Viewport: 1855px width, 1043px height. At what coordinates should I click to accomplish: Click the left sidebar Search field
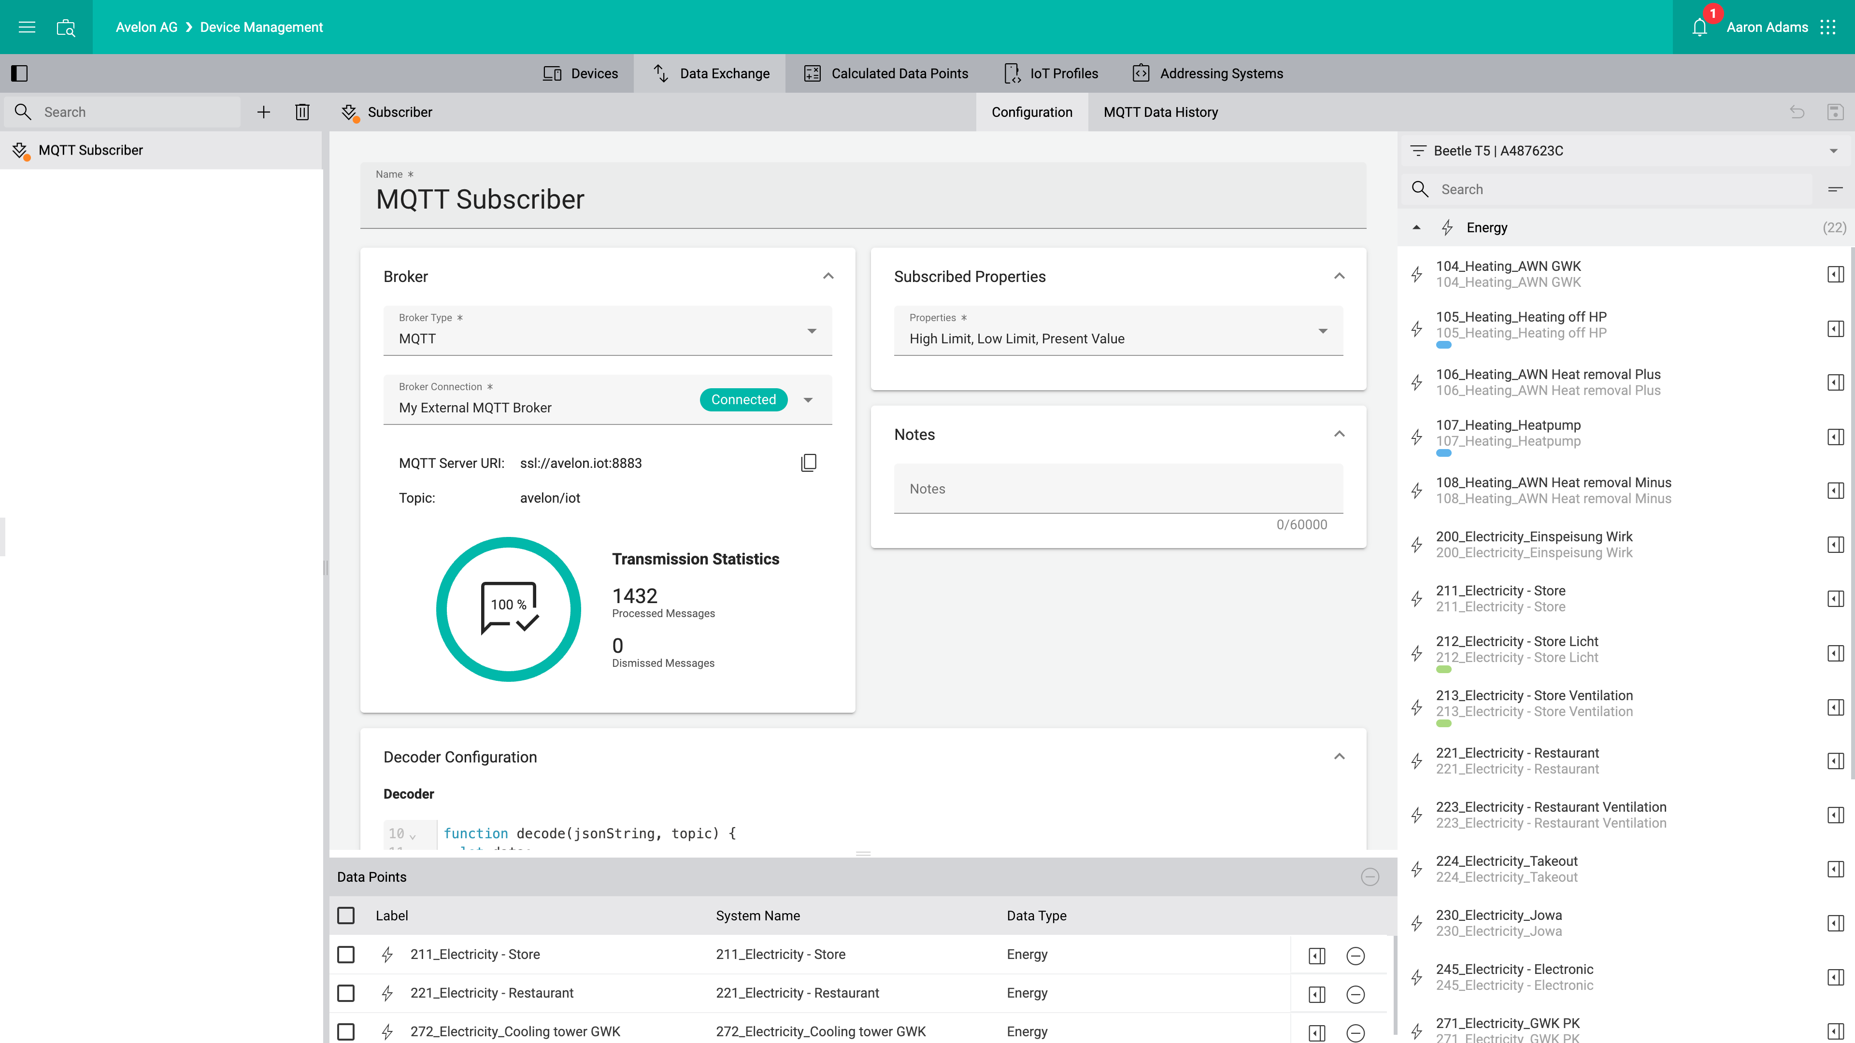[122, 113]
